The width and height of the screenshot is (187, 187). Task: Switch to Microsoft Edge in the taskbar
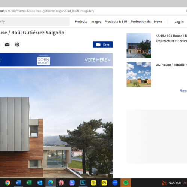point(50,183)
